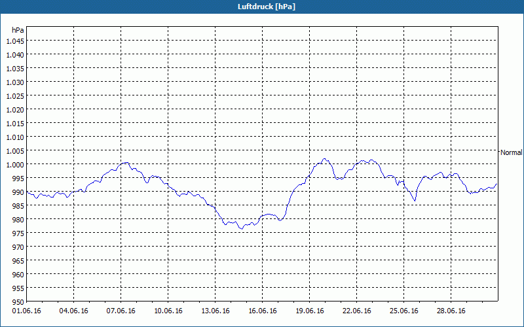The height and width of the screenshot is (327, 524).
Task: Click the 965 axis label
Action: pos(18,261)
